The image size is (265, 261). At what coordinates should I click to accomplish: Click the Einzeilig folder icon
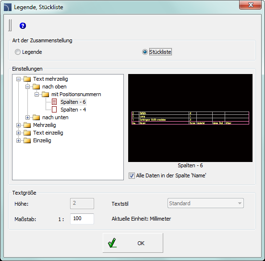click(27, 140)
